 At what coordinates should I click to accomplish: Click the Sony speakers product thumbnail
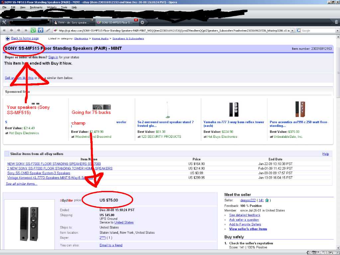click(x=29, y=223)
